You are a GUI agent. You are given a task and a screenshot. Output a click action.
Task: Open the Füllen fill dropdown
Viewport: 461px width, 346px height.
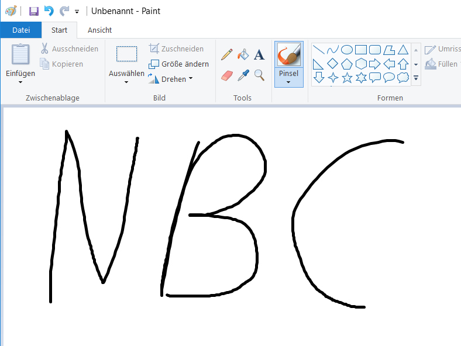click(x=442, y=64)
